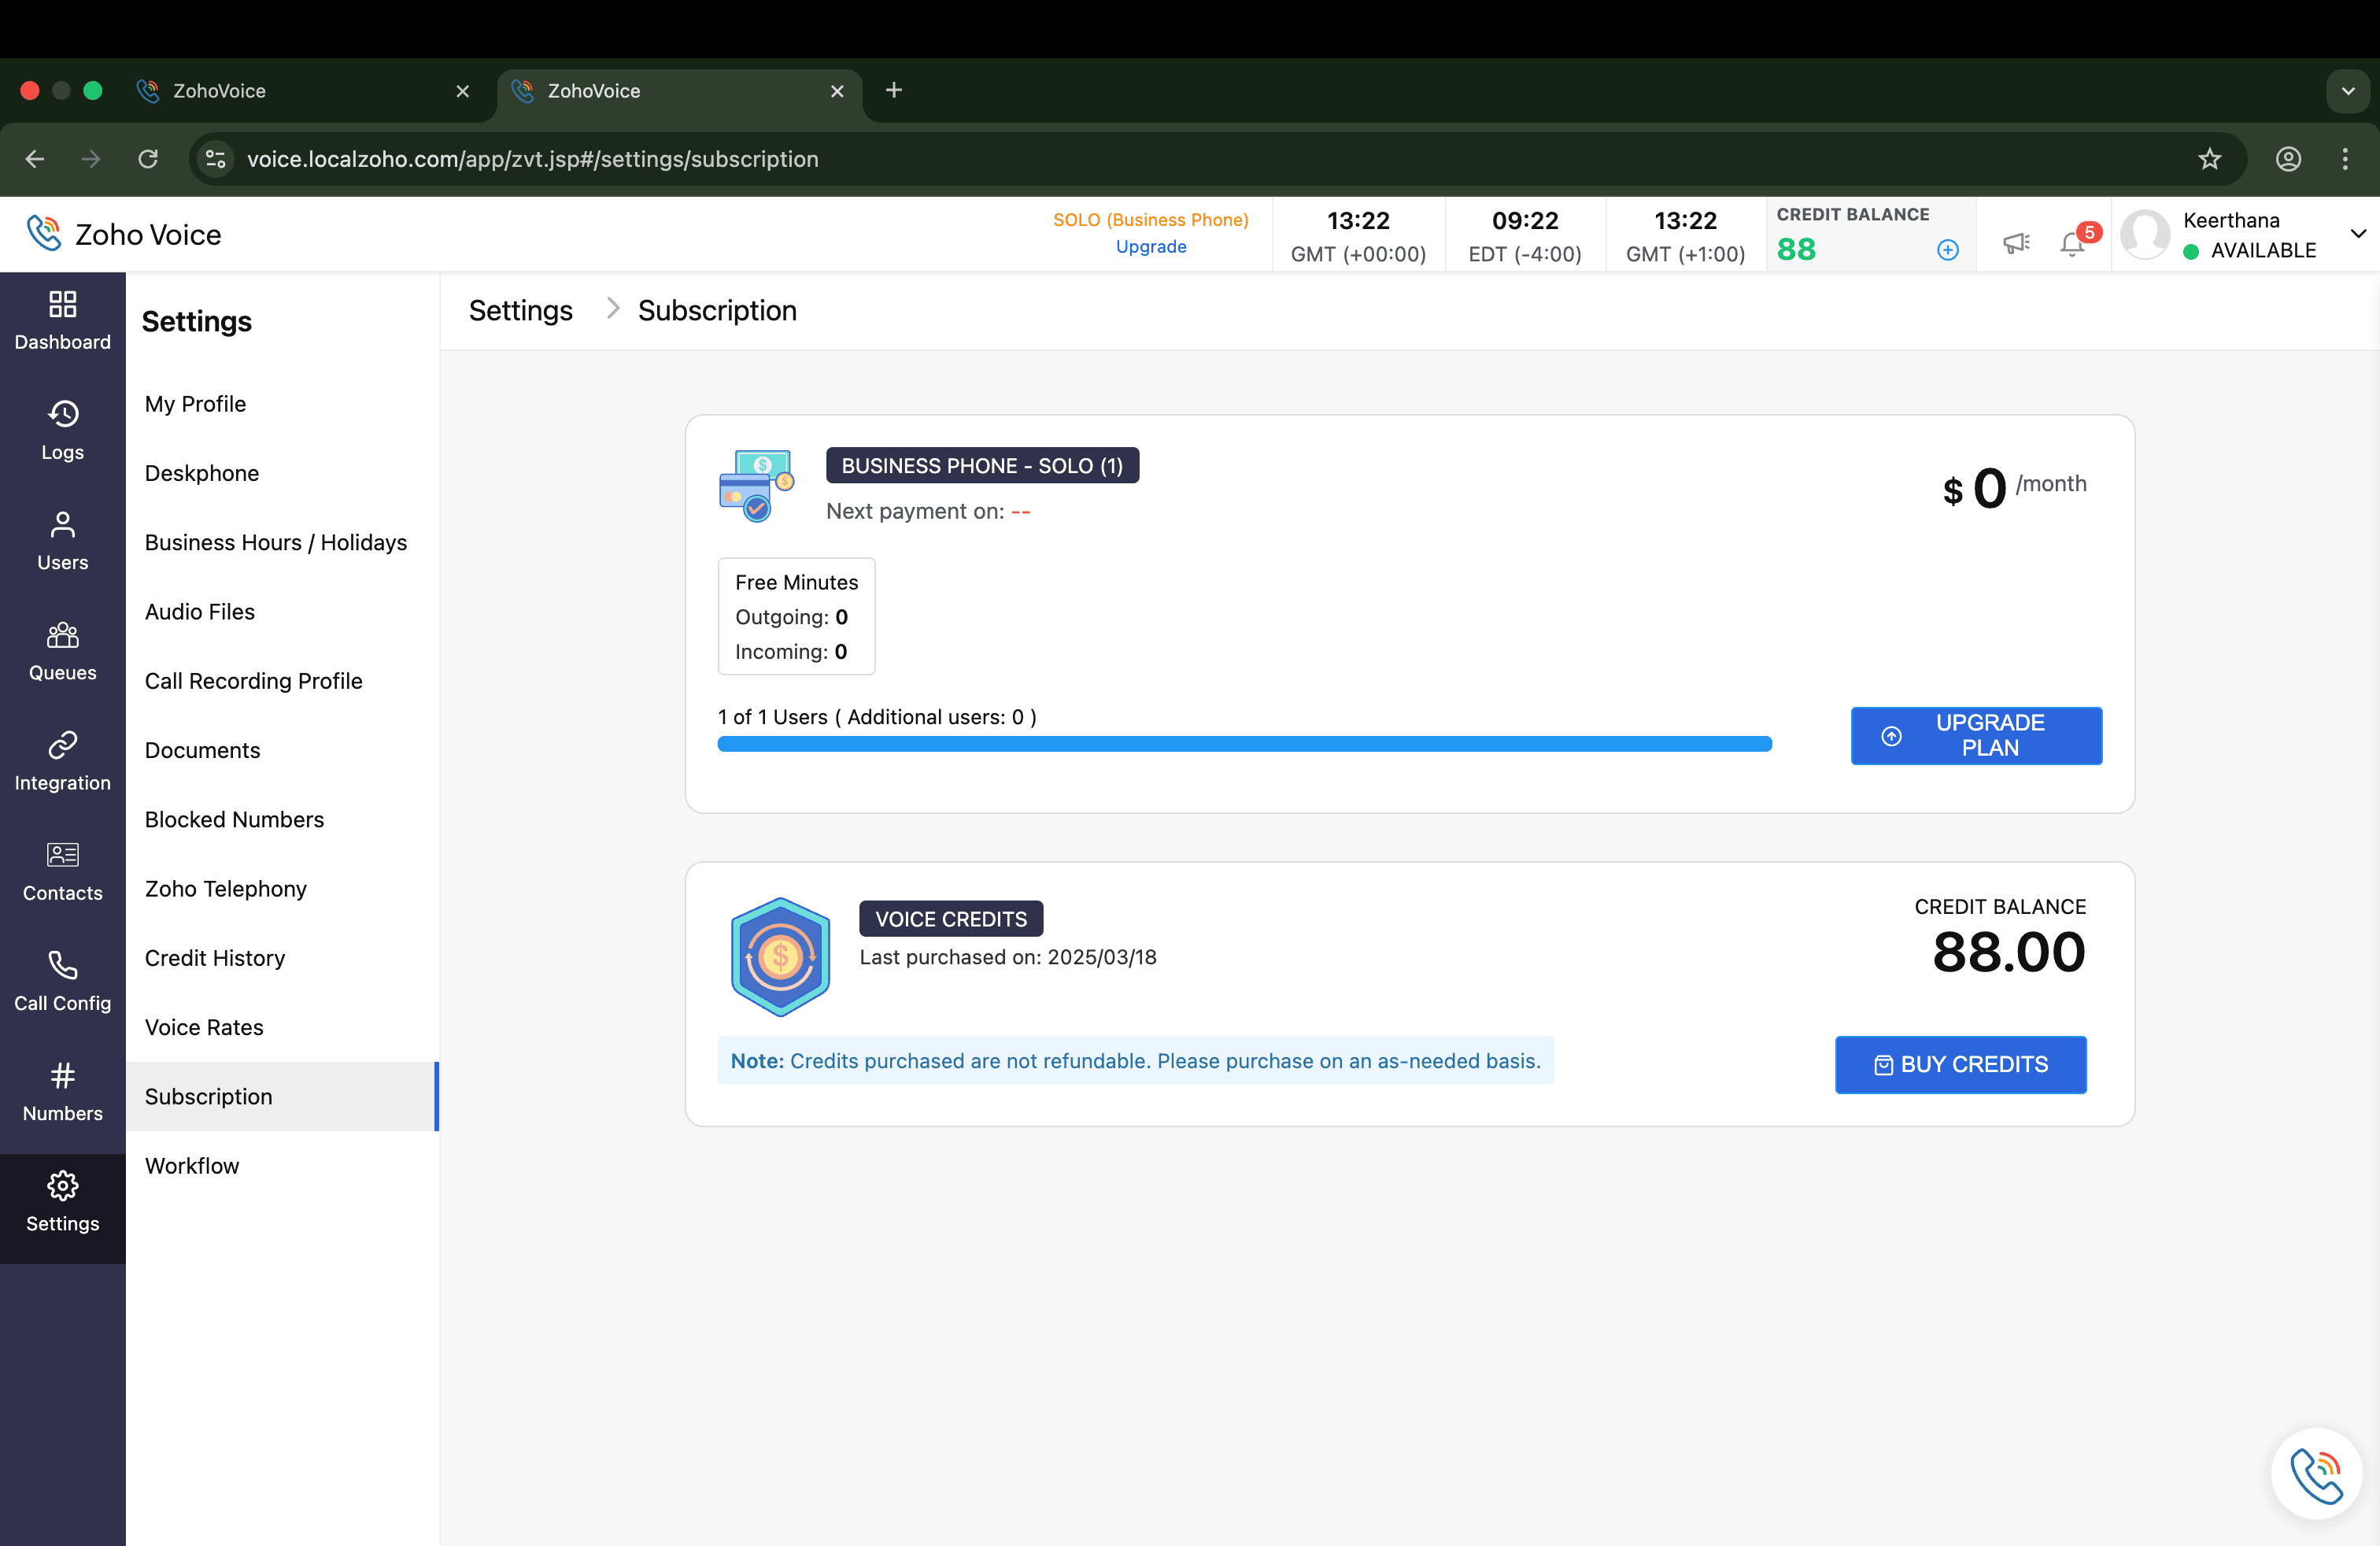Viewport: 2380px width, 1546px height.
Task: Click the browser address bar URL
Action: pos(532,159)
